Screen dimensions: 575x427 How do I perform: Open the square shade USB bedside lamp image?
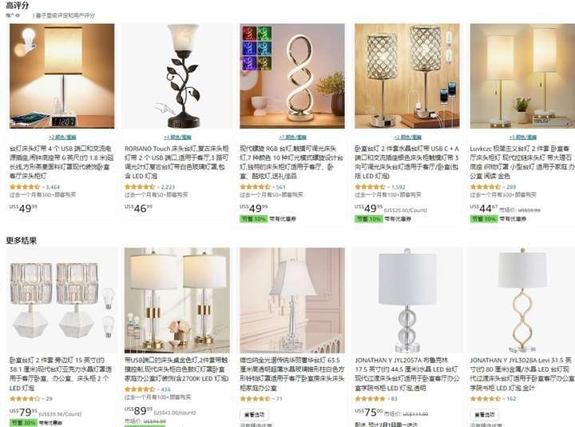62,76
